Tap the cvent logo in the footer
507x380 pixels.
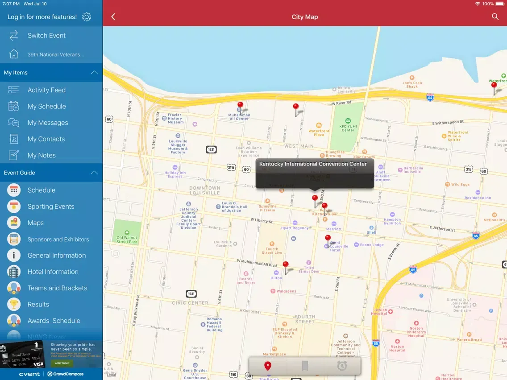[x=29, y=374]
